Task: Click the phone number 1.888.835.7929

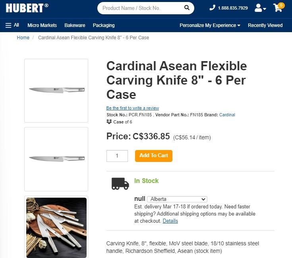Action: [x=229, y=8]
